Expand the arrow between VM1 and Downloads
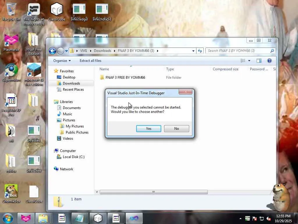The width and height of the screenshot is (298, 224). (91, 51)
